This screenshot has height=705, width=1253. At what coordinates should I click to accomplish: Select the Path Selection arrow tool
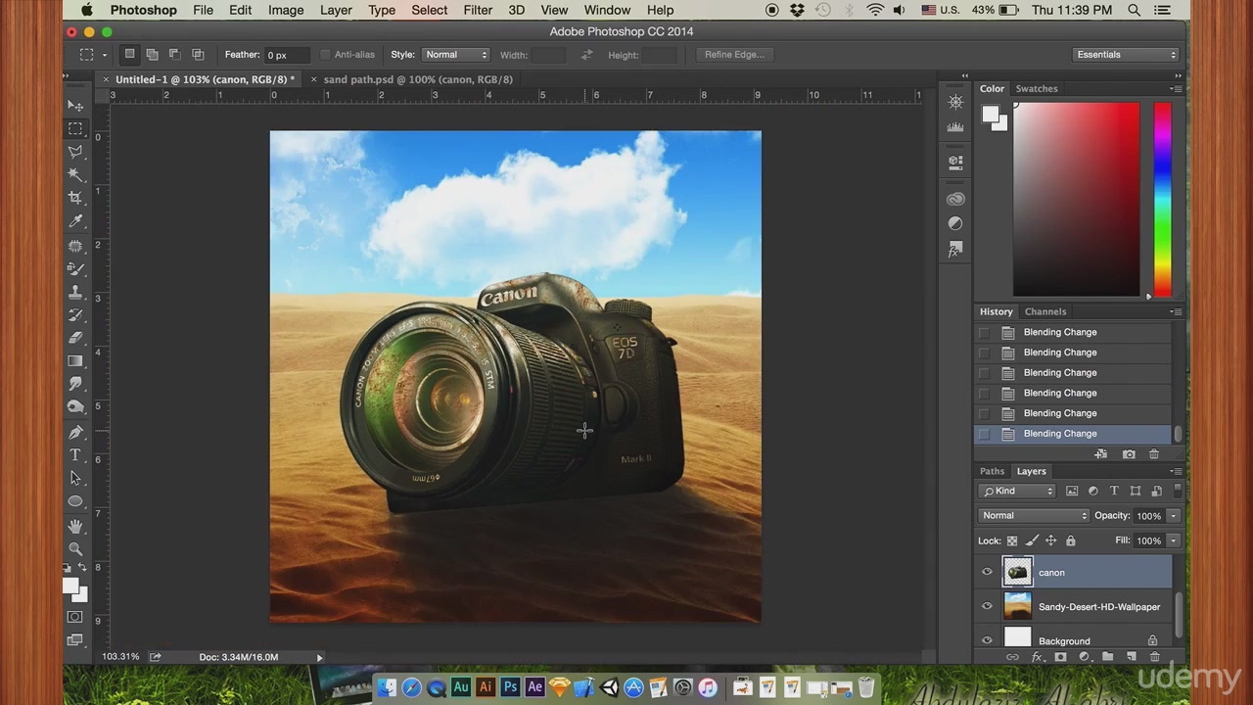(75, 478)
